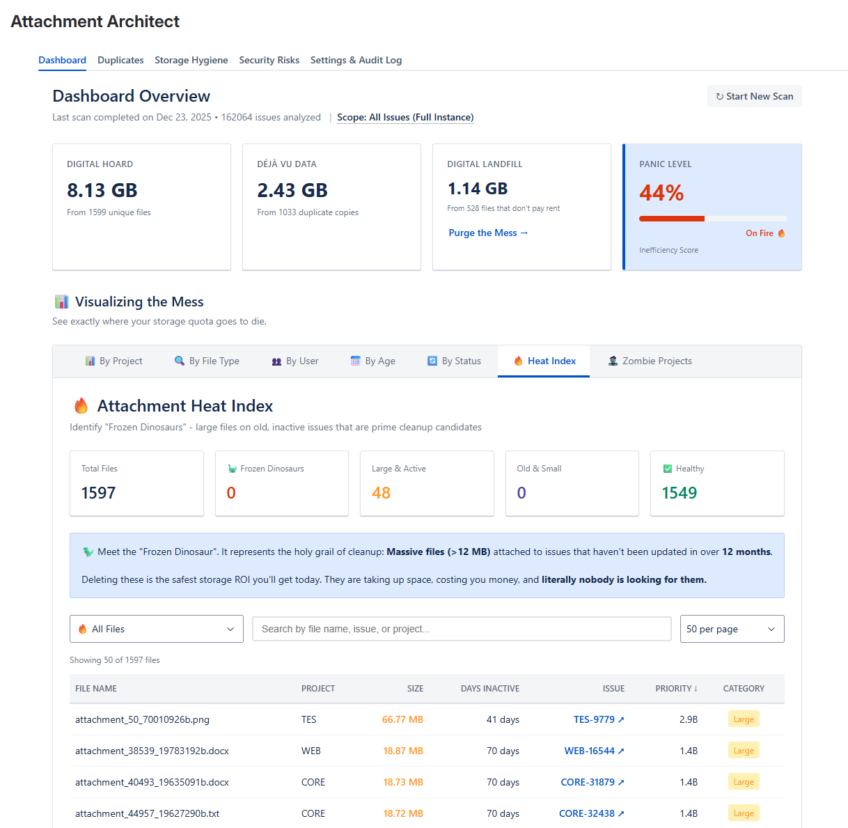
Task: Select the people icon on By User tab
Action: point(276,361)
